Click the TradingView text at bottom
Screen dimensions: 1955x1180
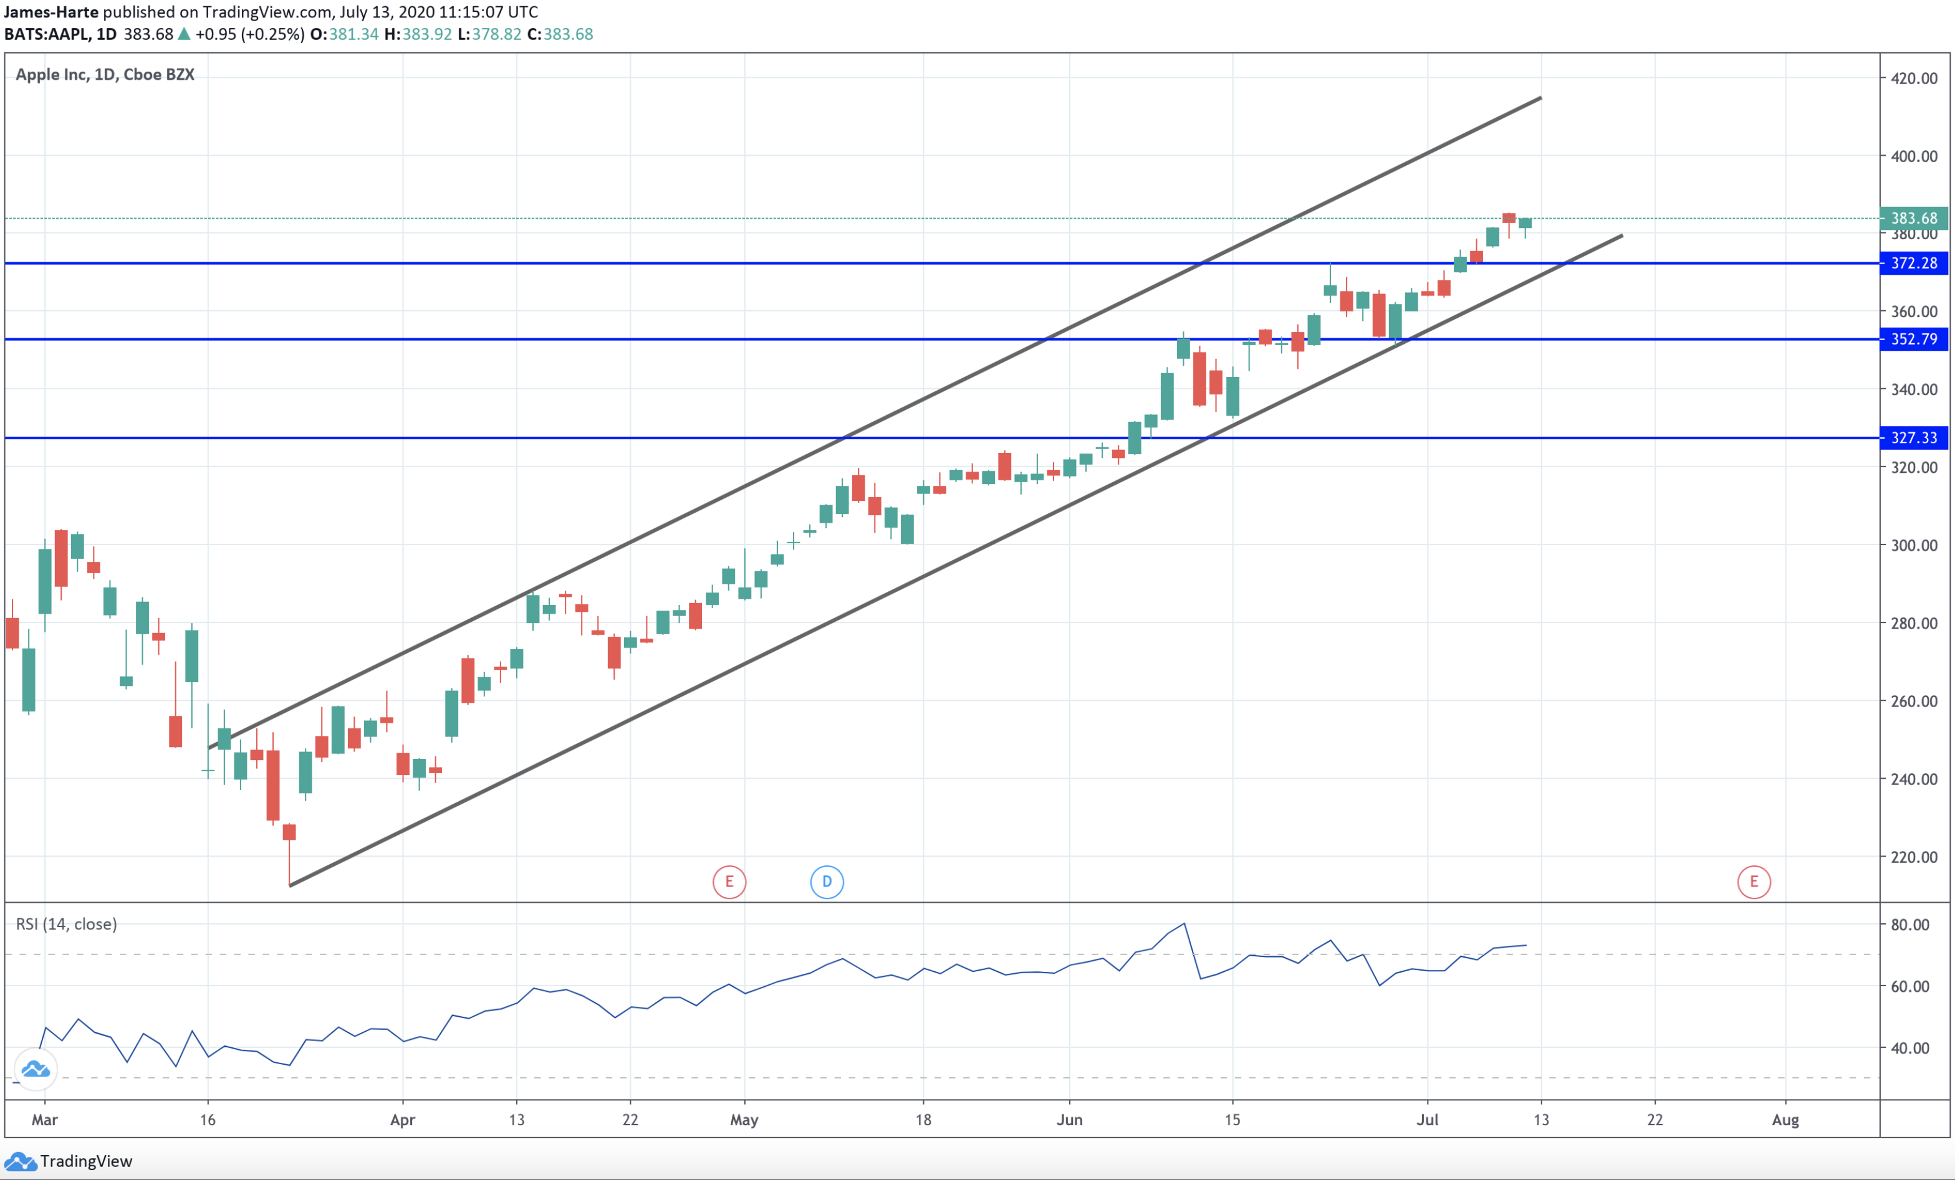(85, 1162)
